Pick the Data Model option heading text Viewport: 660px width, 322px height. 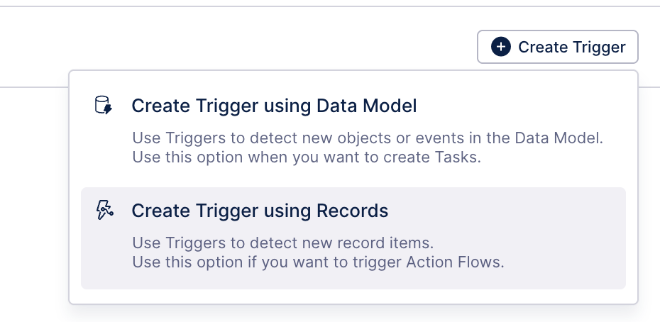(274, 106)
